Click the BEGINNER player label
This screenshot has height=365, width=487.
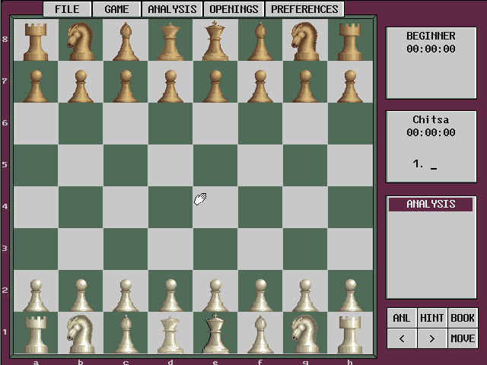(431, 36)
